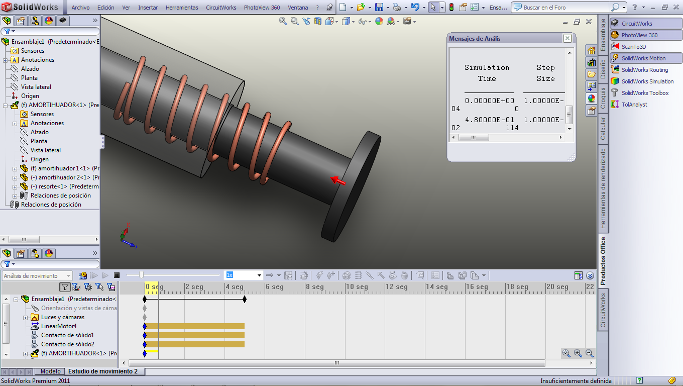
Task: Open Appearances tab icon in task pane
Action: pos(591,99)
